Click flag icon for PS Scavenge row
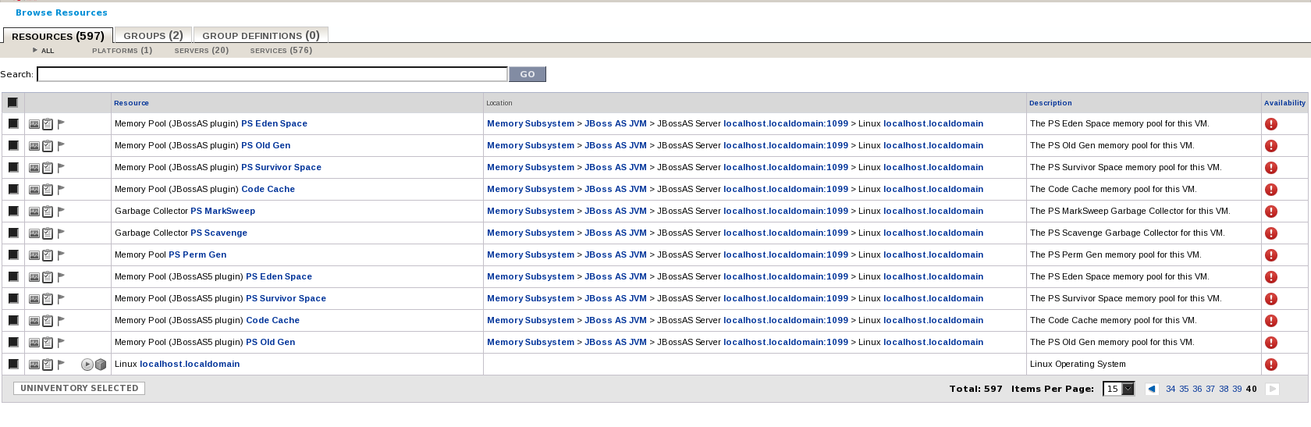1311x427 pixels. (x=61, y=233)
